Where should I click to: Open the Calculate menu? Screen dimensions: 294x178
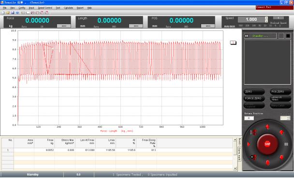[x=69, y=8]
